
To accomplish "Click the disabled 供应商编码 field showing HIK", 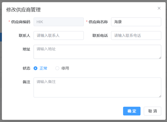I will pos(58,22).
